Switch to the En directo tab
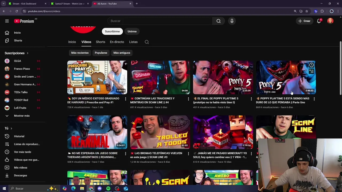The image size is (342, 192). (x=117, y=42)
